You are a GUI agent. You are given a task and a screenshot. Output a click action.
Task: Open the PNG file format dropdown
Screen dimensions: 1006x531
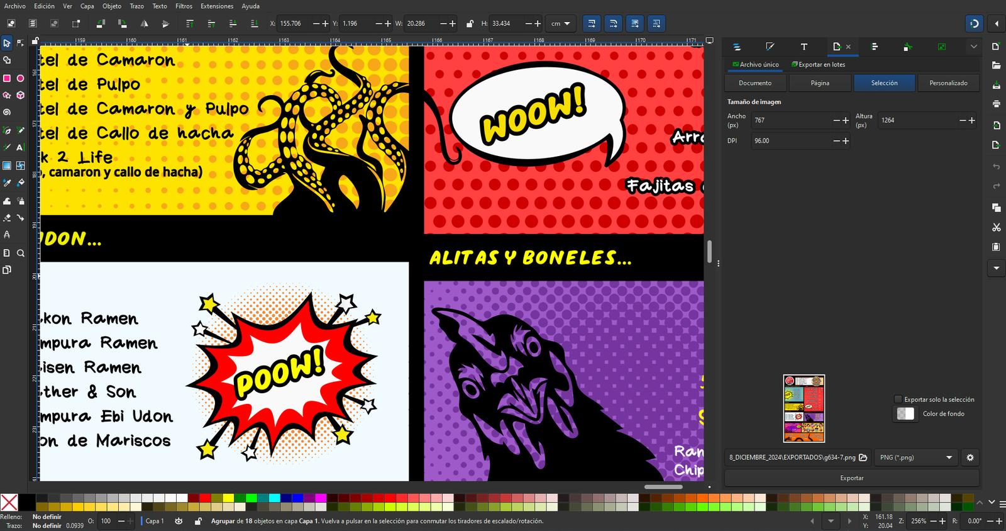[x=915, y=457]
